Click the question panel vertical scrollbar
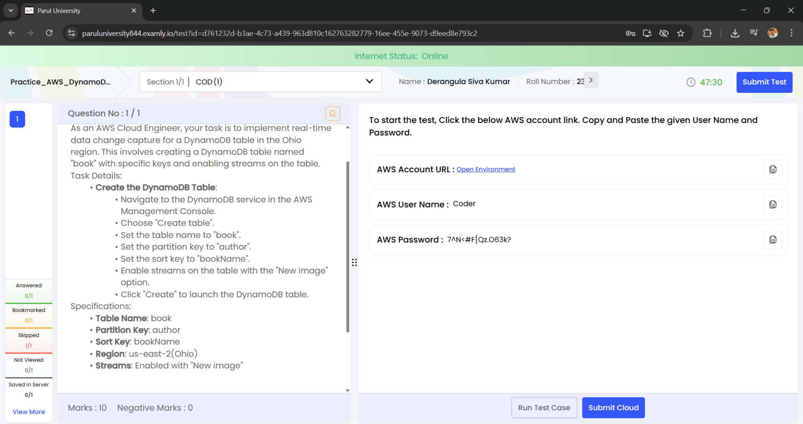This screenshot has height=424, width=803. (x=348, y=247)
